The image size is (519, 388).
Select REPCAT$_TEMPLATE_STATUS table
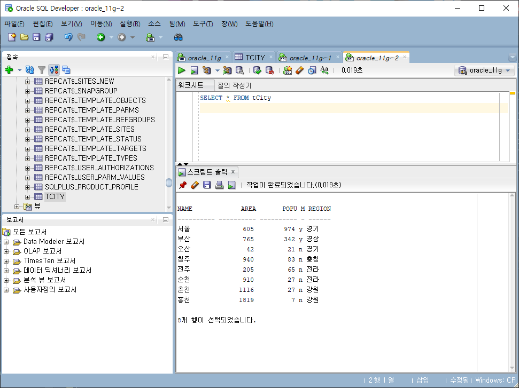tap(93, 139)
